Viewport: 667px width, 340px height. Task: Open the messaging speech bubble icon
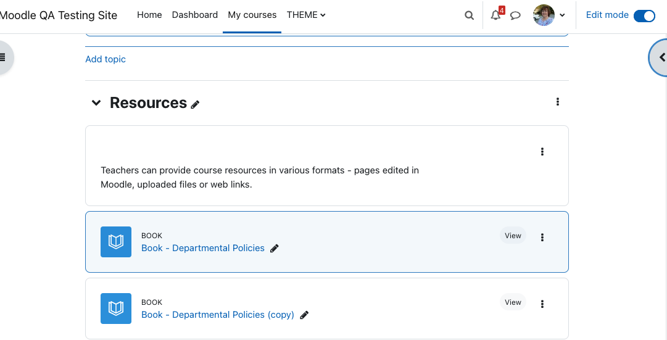(x=515, y=16)
